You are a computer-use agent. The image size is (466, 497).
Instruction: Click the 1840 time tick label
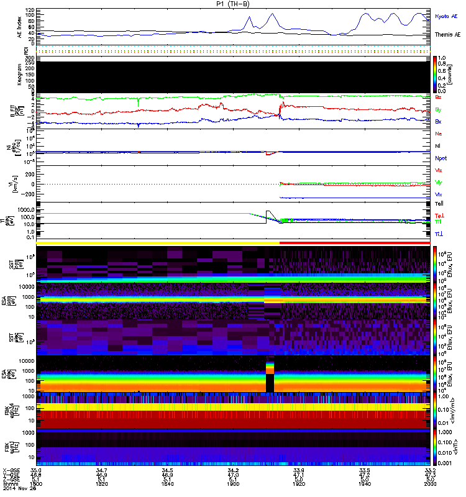click(167, 484)
